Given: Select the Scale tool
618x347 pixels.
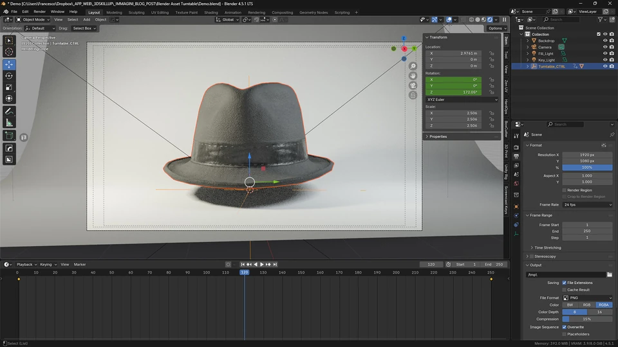Looking at the screenshot, I should (9, 87).
